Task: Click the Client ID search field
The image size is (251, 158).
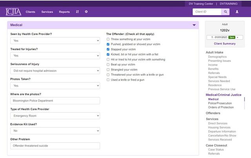Action: click(207, 12)
